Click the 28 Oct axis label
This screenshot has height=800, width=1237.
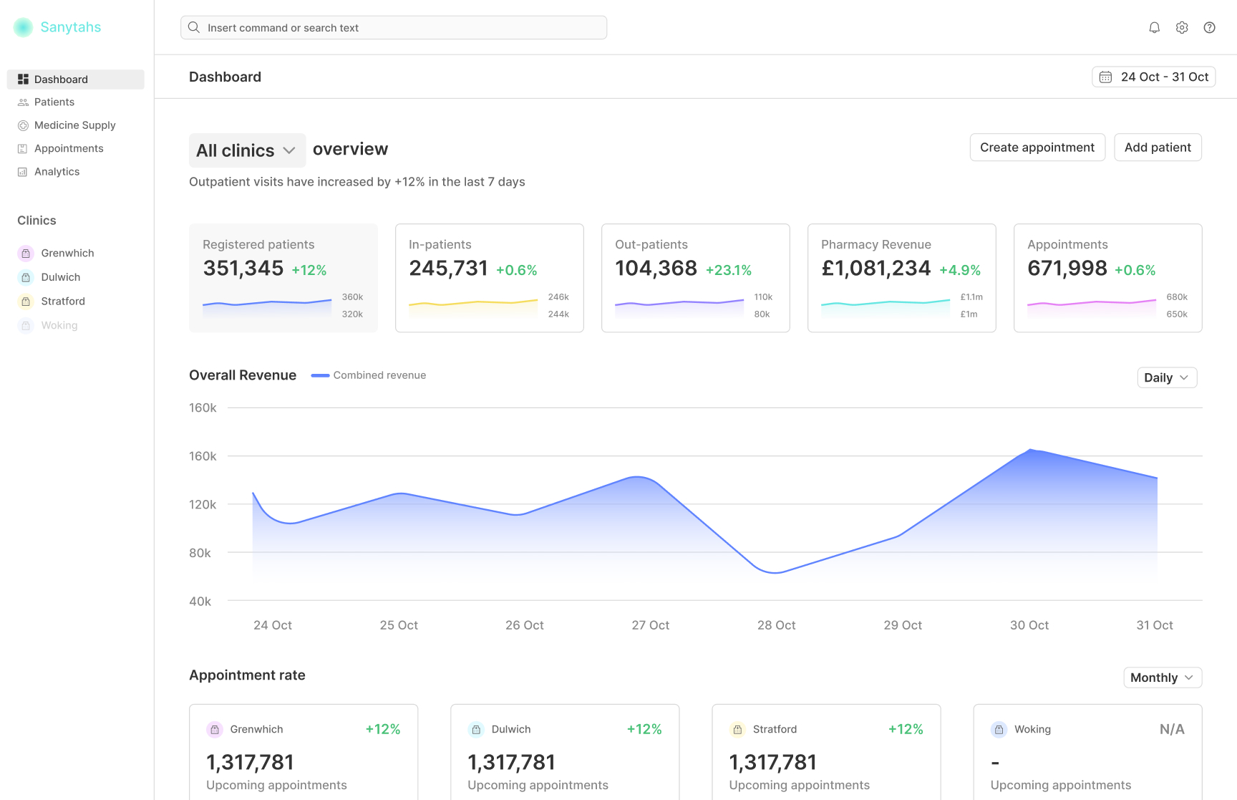777,625
